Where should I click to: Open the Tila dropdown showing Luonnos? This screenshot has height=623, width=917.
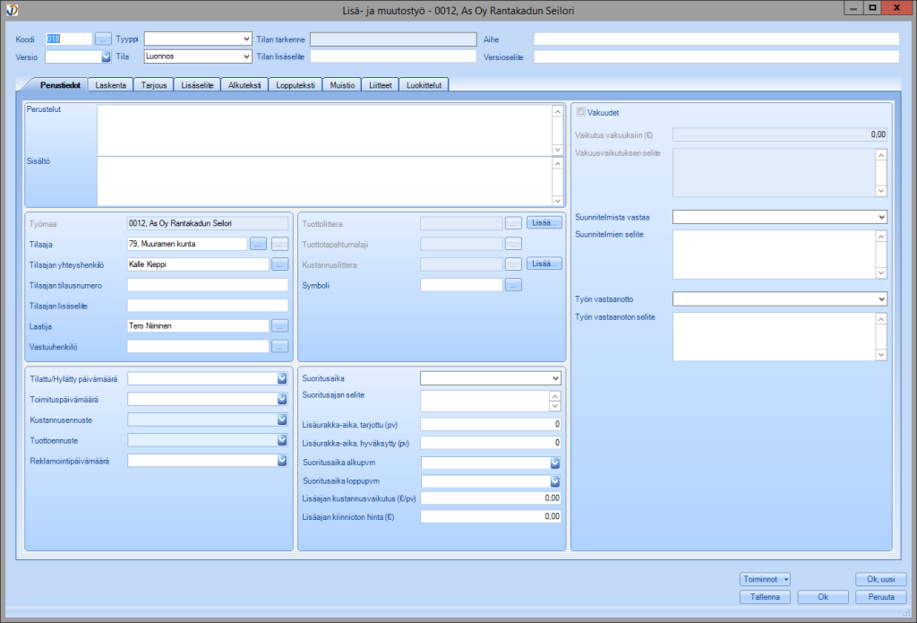246,56
